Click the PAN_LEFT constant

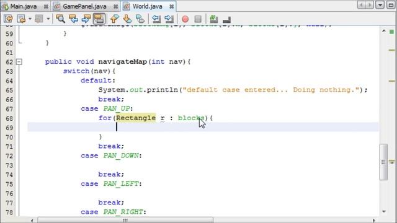tap(121, 184)
